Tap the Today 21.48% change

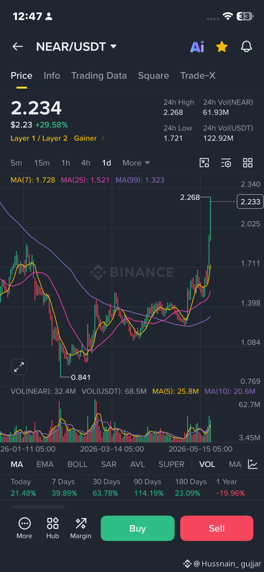23,487
